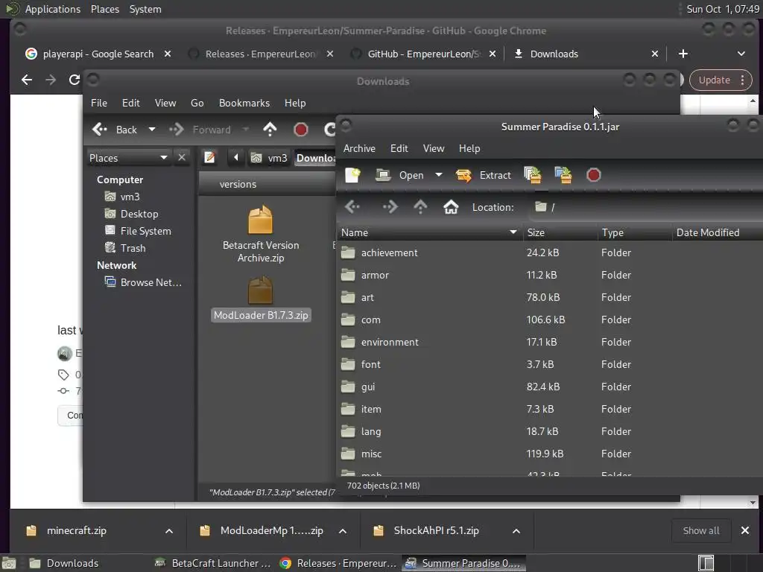Select vm3 in Places sidebar
Image resolution: width=763 pixels, height=572 pixels.
click(x=123, y=197)
